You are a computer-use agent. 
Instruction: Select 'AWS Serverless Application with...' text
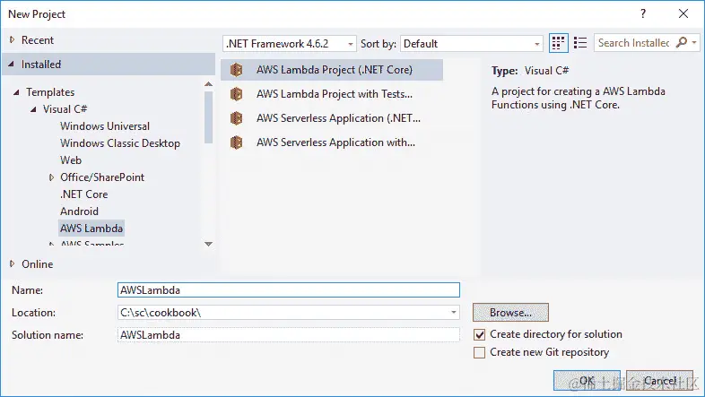(x=335, y=142)
